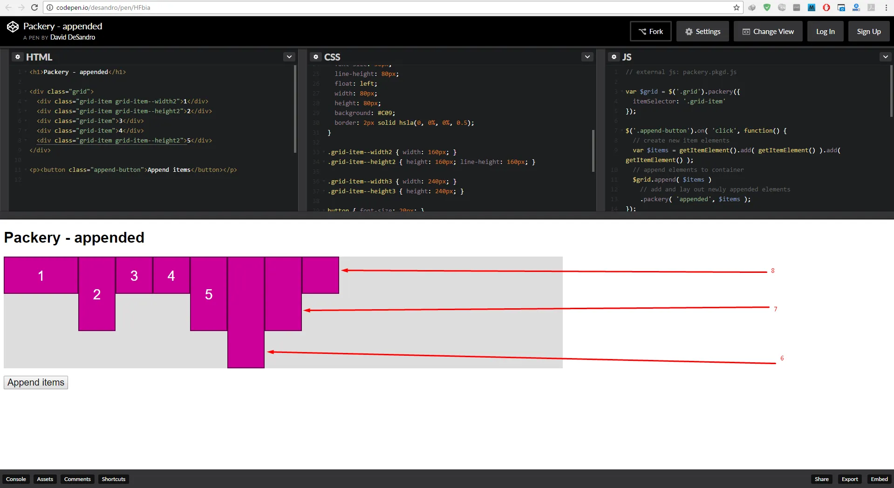This screenshot has height=488, width=894.
Task: Open pen Settings
Action: (703, 31)
